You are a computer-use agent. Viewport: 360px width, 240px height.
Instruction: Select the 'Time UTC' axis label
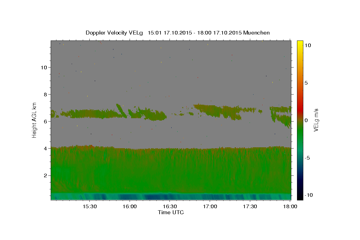pos(171,212)
